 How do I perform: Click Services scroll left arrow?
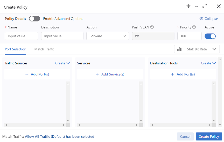click(79, 125)
